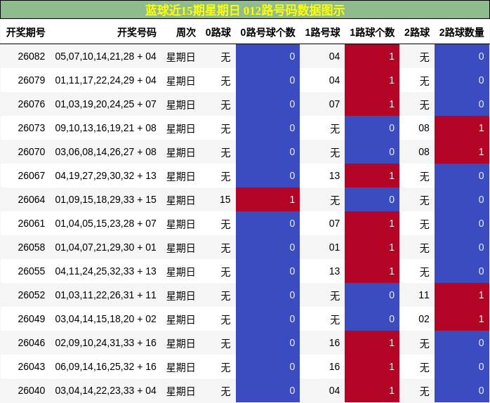Click the 1路号球 column header
The height and width of the screenshot is (403, 490).
pos(322,32)
